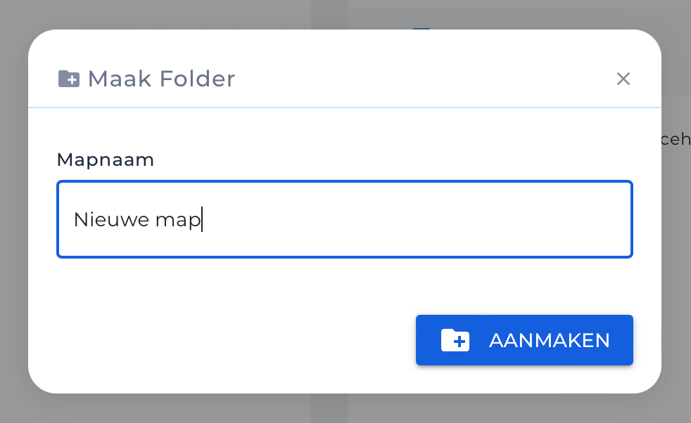Click the folder-plus icon beside Maak Folder title
This screenshot has height=423, width=691.
pyautogui.click(x=69, y=79)
